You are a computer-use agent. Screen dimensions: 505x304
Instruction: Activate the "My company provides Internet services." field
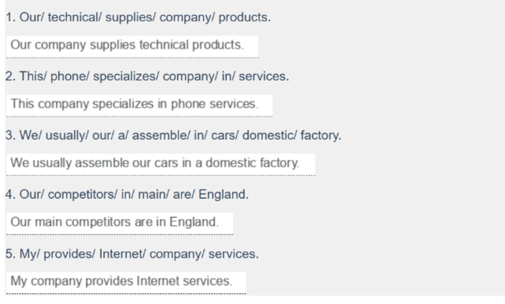126,283
